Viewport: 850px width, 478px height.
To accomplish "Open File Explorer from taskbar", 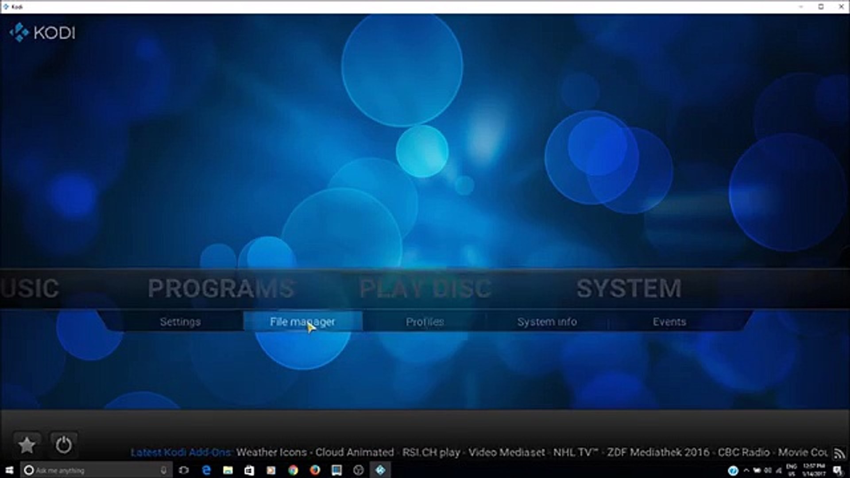I will click(x=228, y=470).
